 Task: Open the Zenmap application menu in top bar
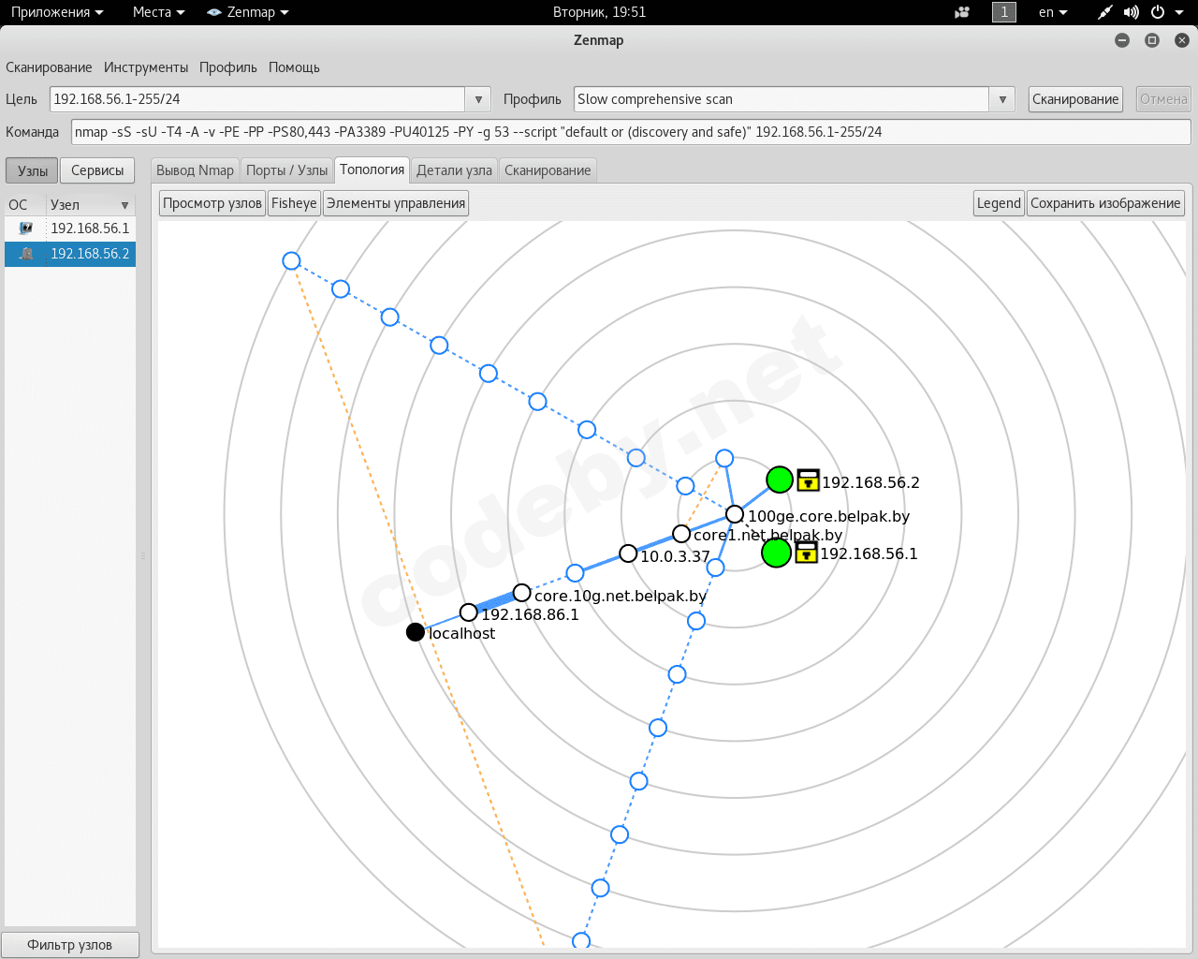pyautogui.click(x=248, y=12)
